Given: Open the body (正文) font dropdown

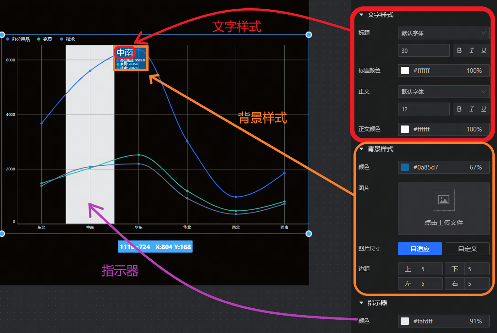Looking at the screenshot, I should pos(443,92).
